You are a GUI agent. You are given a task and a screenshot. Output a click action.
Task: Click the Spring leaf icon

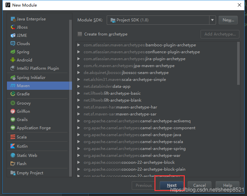point(13,52)
